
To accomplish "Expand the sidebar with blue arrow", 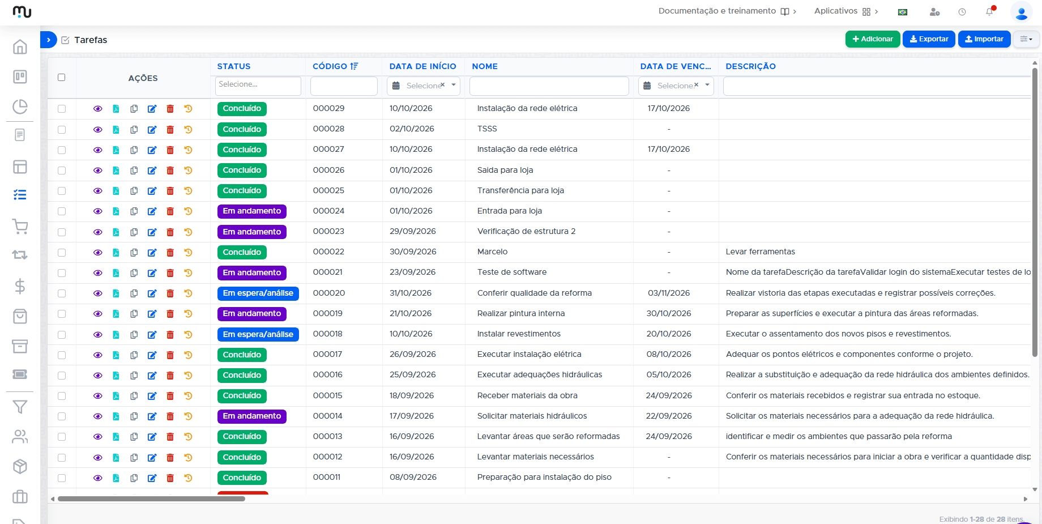I will 48,40.
